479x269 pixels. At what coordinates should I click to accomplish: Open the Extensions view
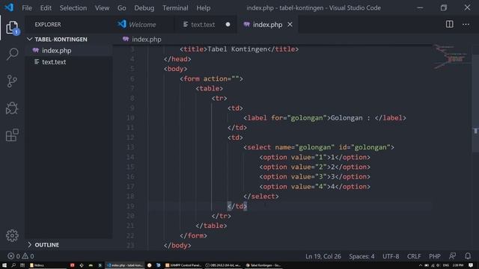[12, 134]
